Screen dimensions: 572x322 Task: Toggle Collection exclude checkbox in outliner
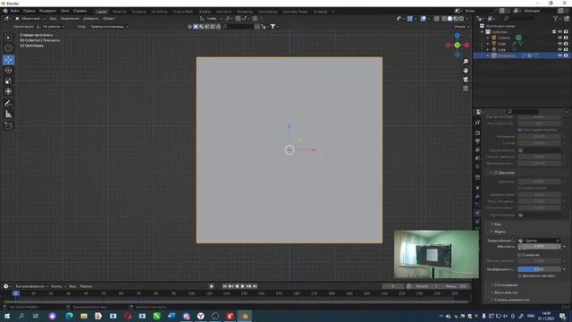point(554,32)
